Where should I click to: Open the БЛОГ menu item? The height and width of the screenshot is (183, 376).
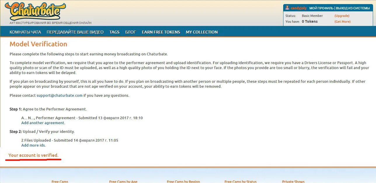point(130,32)
